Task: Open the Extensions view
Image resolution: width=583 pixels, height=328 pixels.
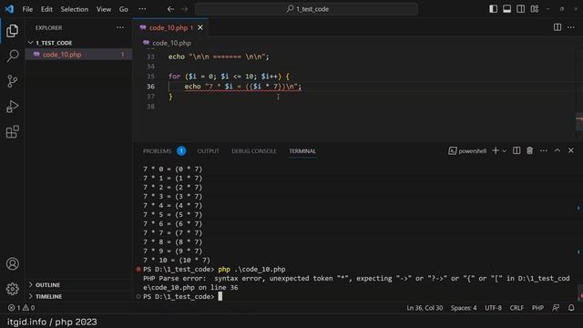Action: tap(12, 131)
